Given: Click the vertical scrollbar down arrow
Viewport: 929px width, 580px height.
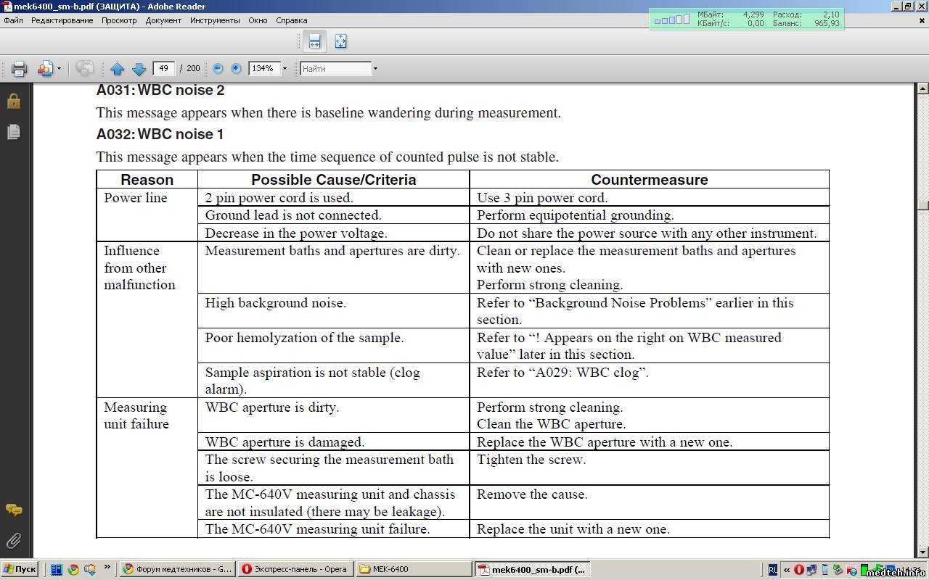Looking at the screenshot, I should [922, 552].
